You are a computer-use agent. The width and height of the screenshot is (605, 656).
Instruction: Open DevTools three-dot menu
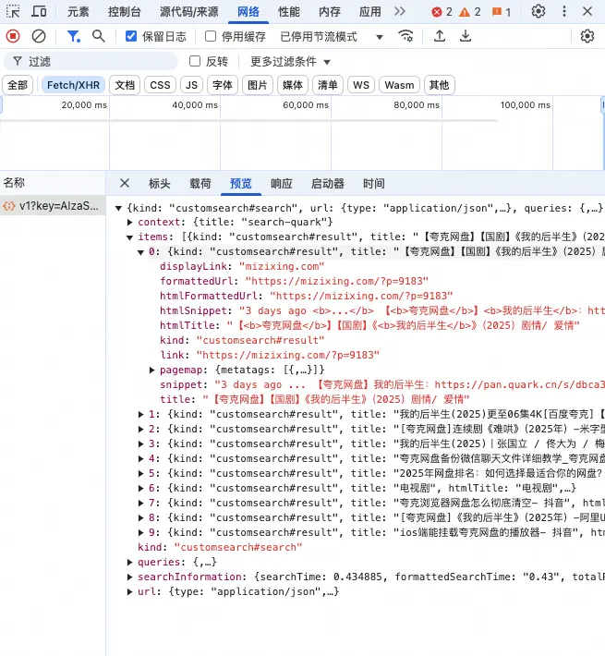pyautogui.click(x=564, y=11)
